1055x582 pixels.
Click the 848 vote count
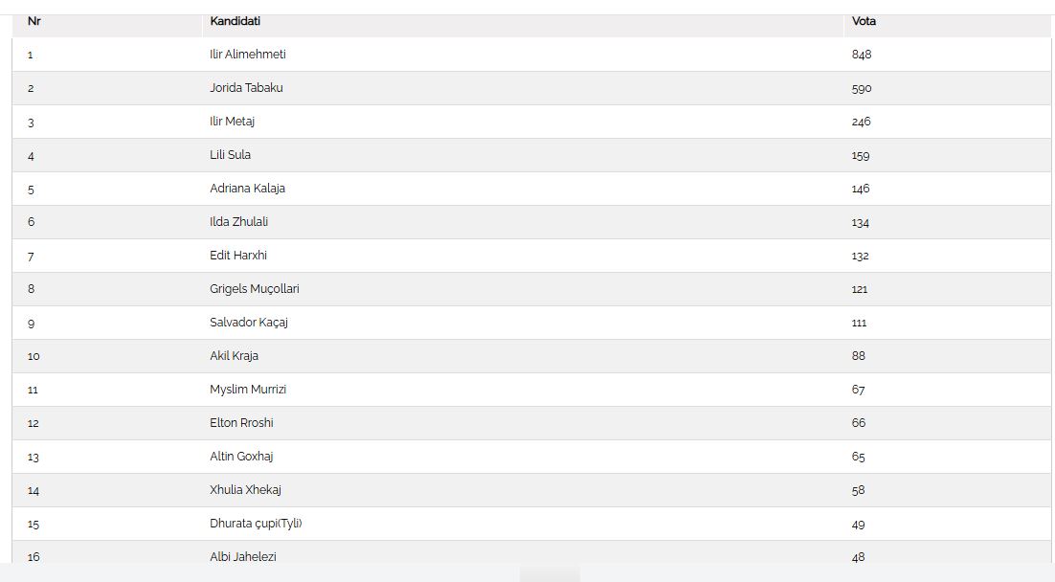(x=862, y=55)
